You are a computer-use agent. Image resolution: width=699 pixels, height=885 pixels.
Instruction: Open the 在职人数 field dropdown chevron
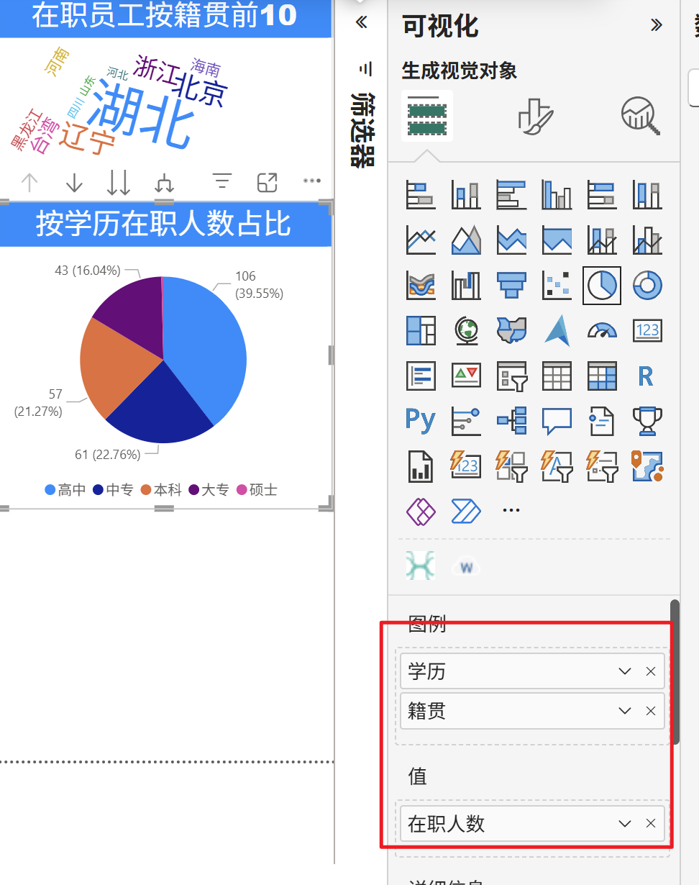[x=624, y=823]
